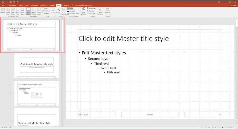The image size is (238, 129).
Task: Click the master title placeholder on slide
Action: (150, 39)
